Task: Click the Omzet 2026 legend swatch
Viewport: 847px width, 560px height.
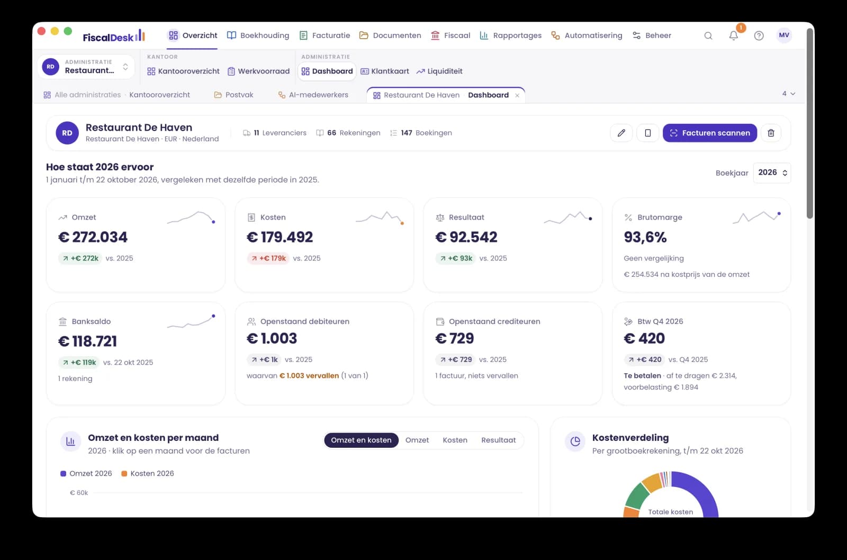Action: pyautogui.click(x=64, y=474)
